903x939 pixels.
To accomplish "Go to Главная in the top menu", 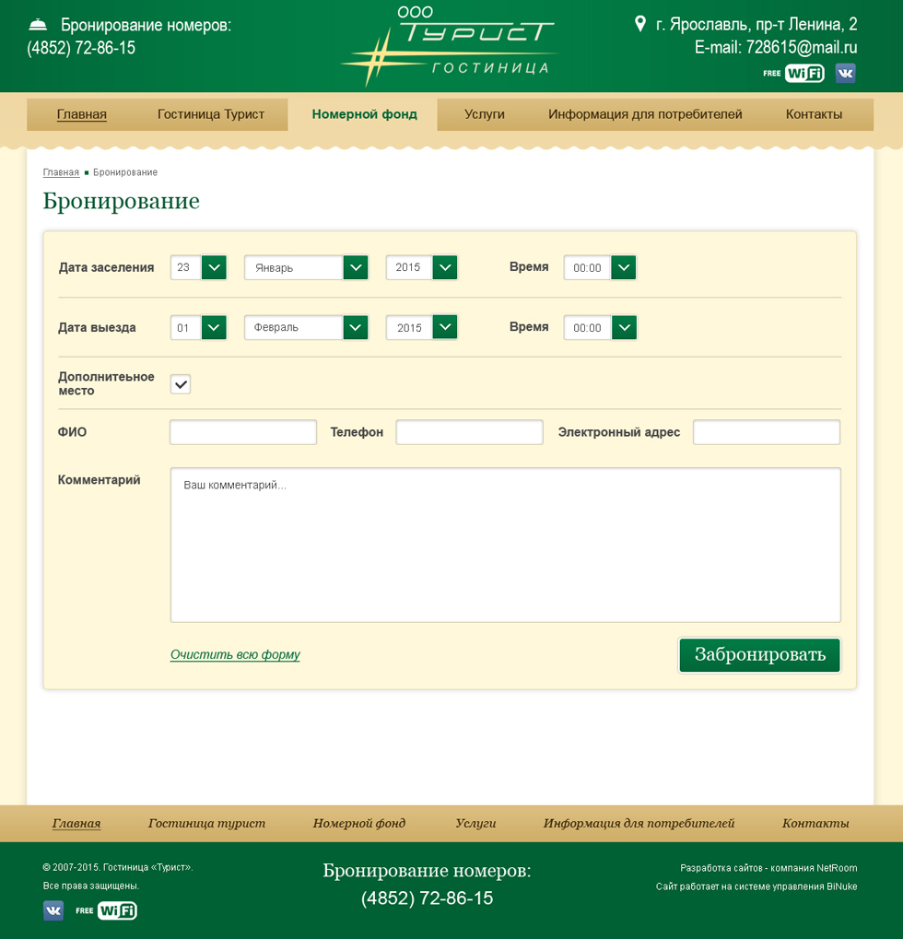I will (x=81, y=114).
